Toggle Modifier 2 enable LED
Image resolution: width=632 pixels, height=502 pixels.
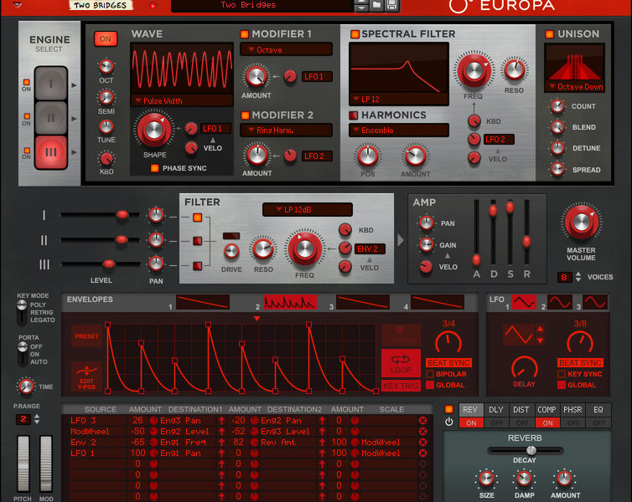pos(244,115)
